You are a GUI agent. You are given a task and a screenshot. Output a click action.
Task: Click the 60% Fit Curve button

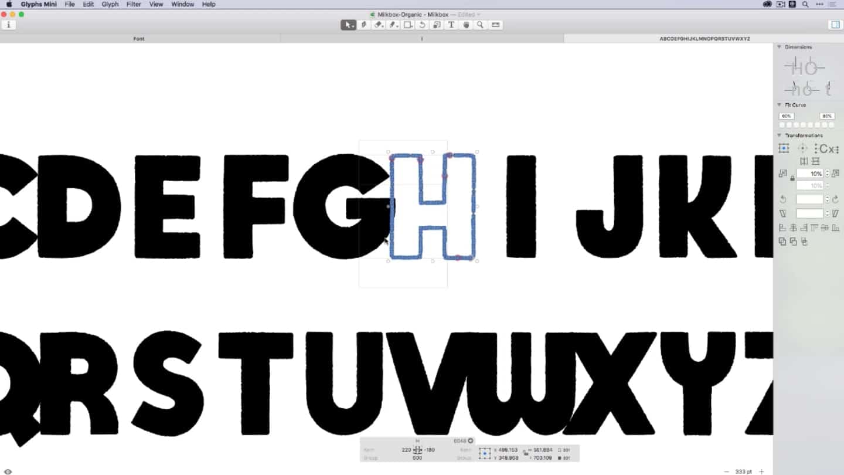click(786, 116)
